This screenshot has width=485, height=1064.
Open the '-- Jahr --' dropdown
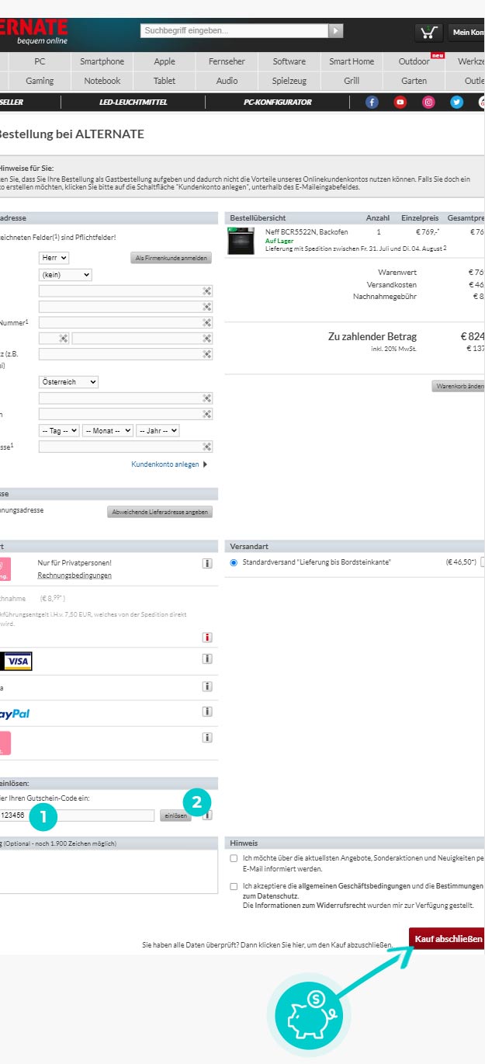click(158, 430)
